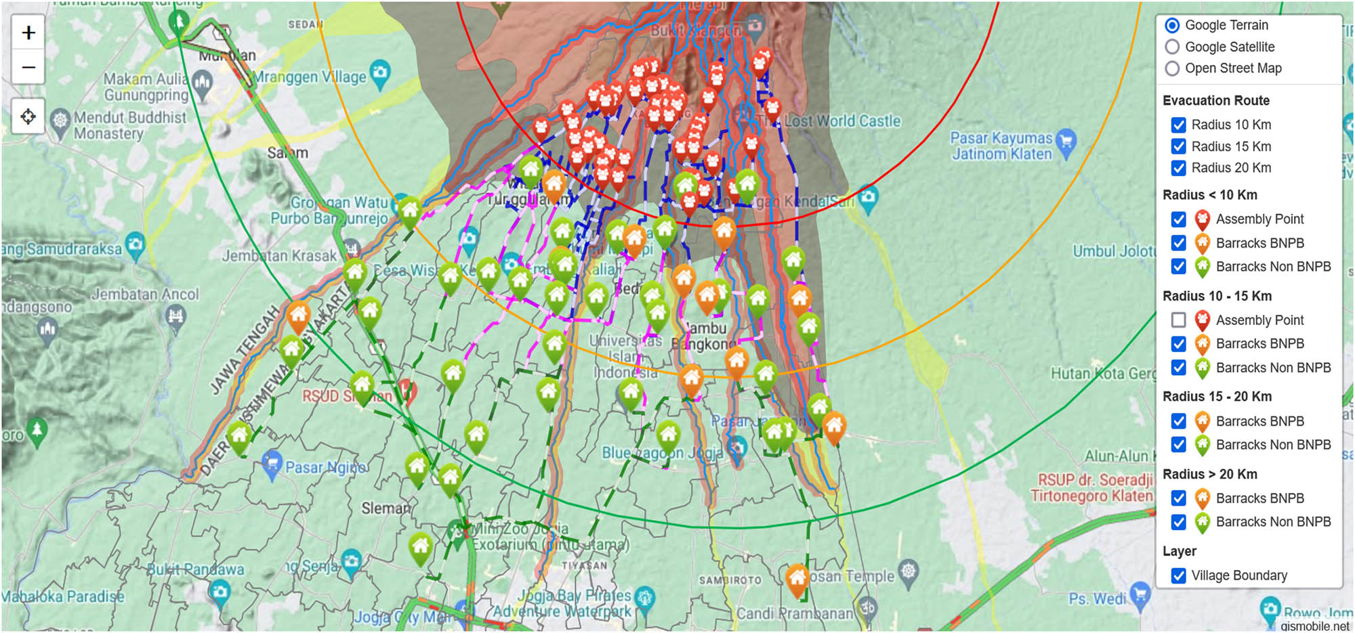Click the zoom out minus button
Image resolution: width=1355 pixels, height=633 pixels.
coord(28,67)
